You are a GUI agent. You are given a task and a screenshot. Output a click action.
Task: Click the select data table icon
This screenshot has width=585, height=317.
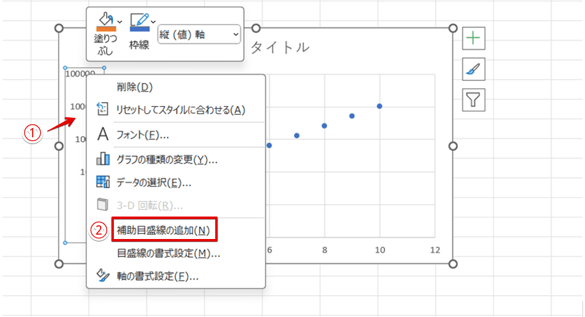103,182
